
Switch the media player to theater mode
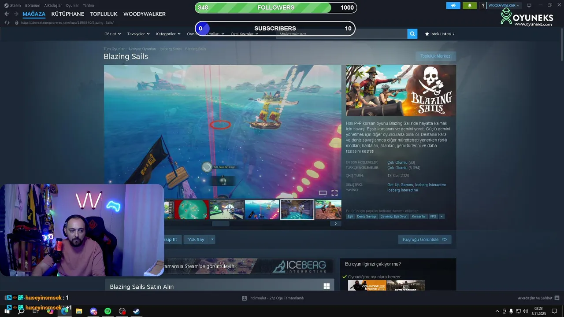pyautogui.click(x=323, y=193)
